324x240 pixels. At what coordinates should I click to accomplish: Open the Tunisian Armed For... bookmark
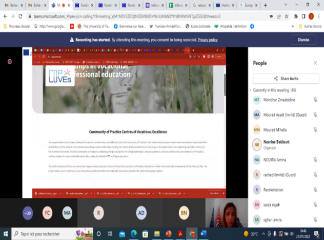165,26
